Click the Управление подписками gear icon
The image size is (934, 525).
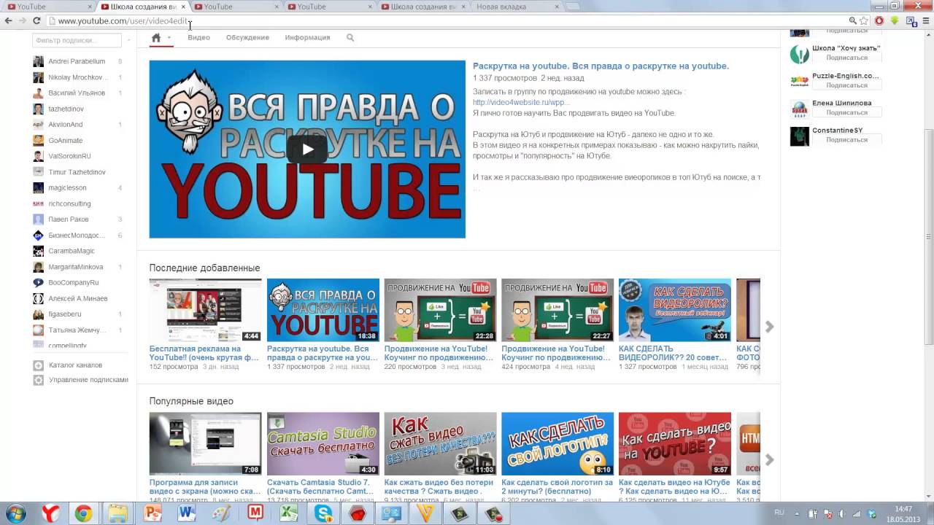(x=39, y=380)
